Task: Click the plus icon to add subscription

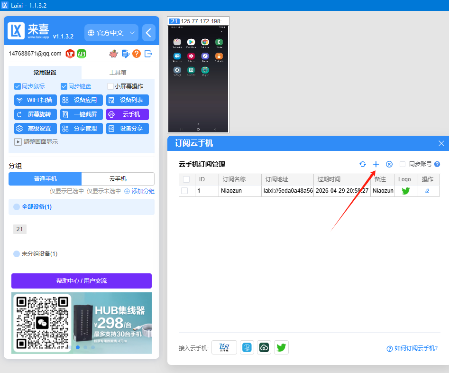Action: coord(376,164)
